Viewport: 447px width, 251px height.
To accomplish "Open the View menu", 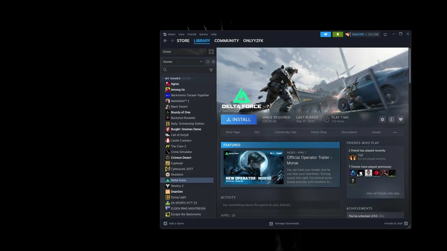I will [x=181, y=34].
